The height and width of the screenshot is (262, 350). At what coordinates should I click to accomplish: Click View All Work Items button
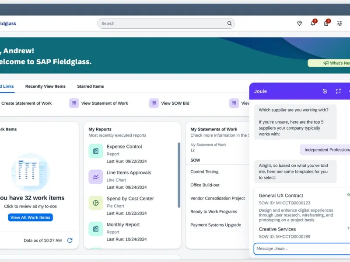pyautogui.click(x=30, y=217)
